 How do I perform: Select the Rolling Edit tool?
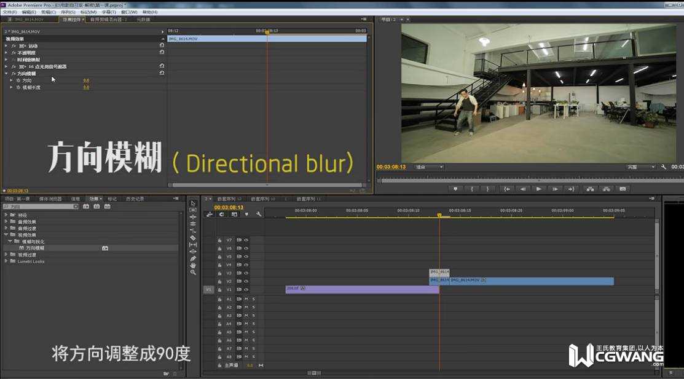(x=193, y=224)
